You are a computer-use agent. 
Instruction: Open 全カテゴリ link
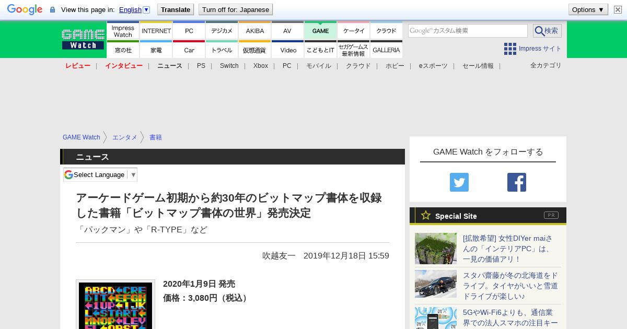coord(546,65)
